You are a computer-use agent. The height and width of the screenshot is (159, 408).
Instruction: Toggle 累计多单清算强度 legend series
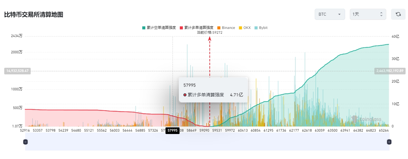click(196, 28)
